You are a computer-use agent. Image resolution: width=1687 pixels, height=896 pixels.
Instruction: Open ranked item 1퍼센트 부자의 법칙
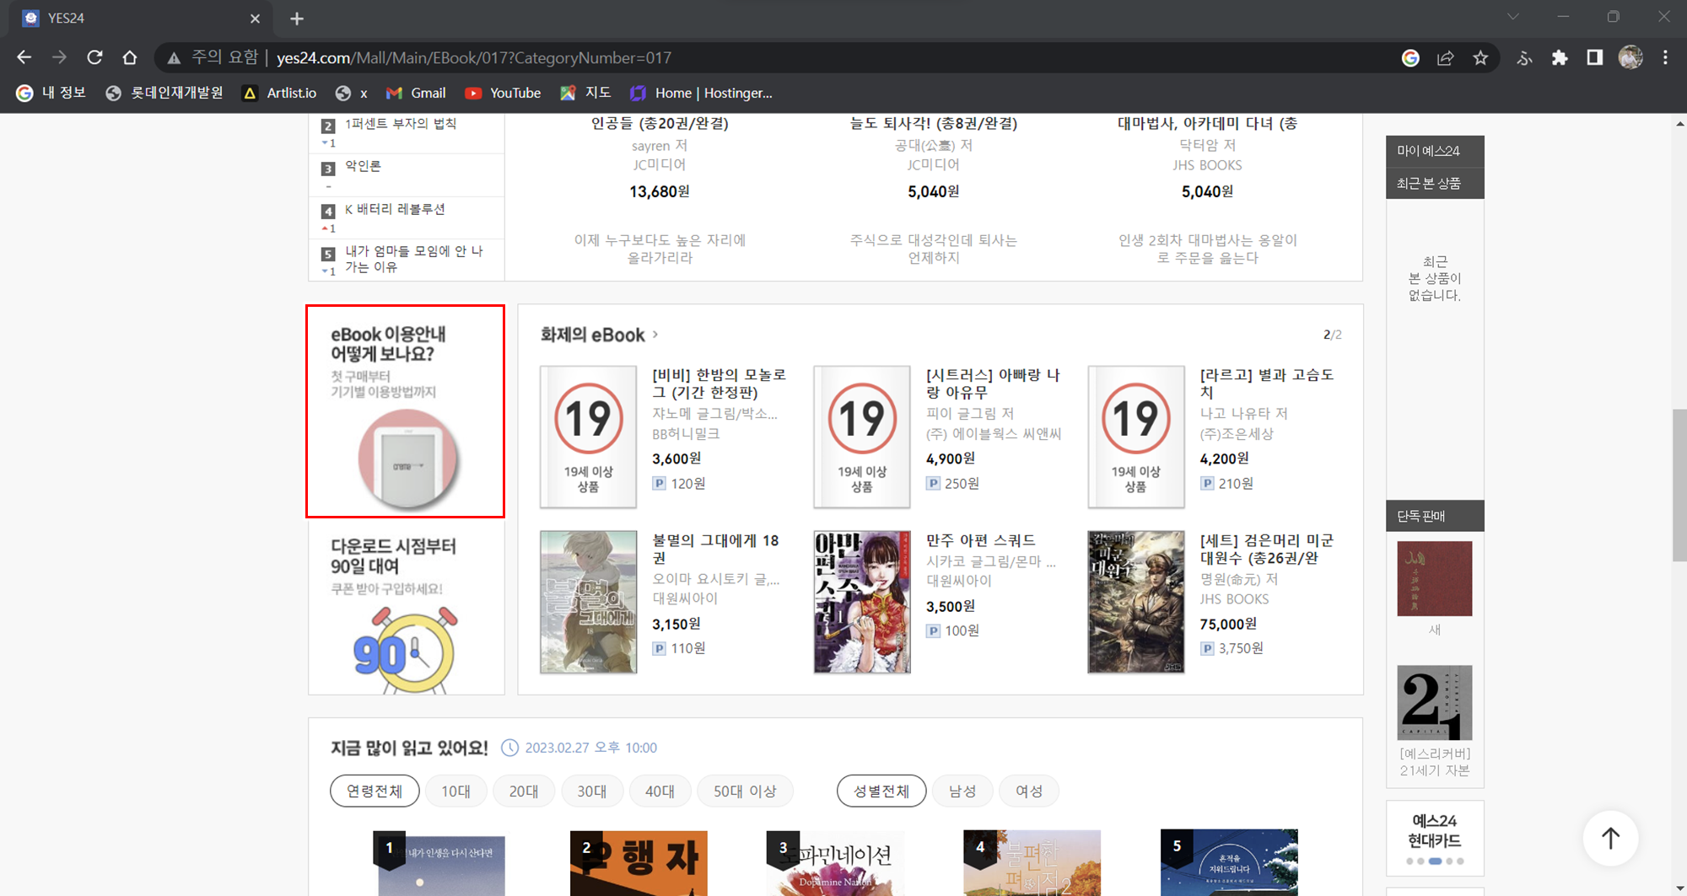pos(401,124)
